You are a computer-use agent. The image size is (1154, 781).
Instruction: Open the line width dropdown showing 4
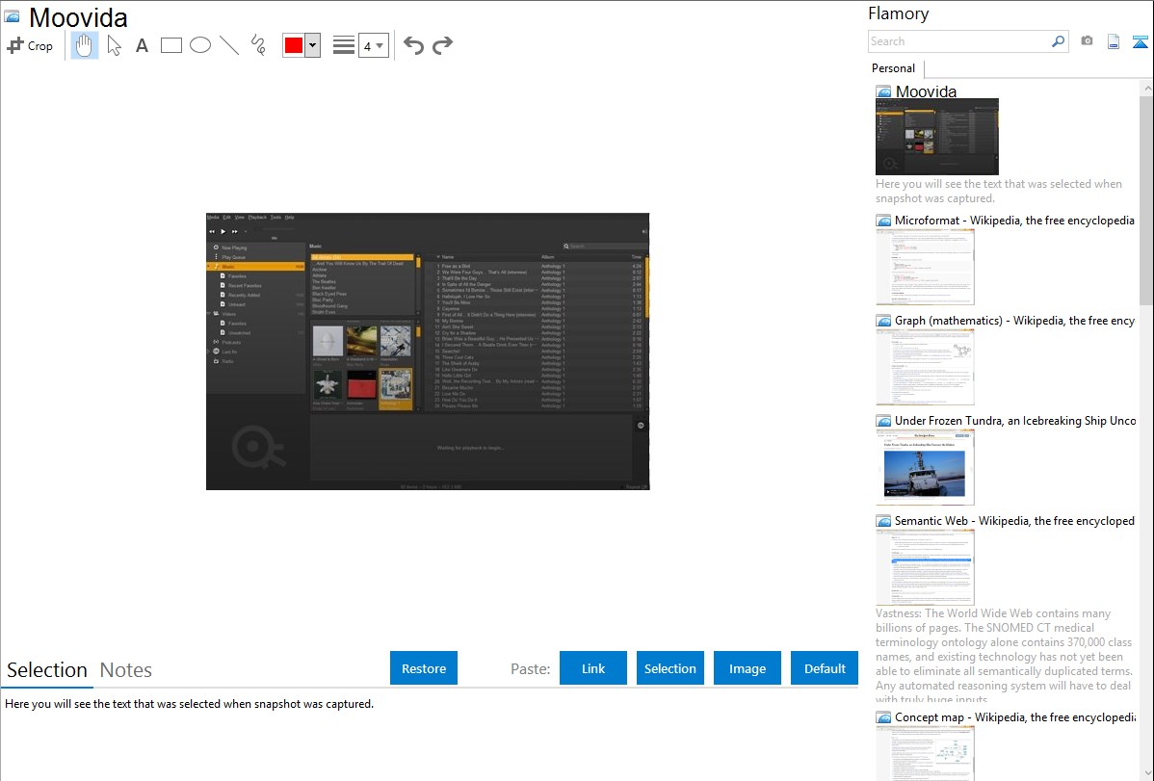(x=373, y=45)
